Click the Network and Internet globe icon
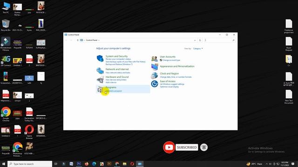Screen dimensions: 298x167 [x=100, y=71]
